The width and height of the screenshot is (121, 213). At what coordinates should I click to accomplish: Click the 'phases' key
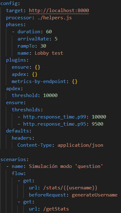15,25
